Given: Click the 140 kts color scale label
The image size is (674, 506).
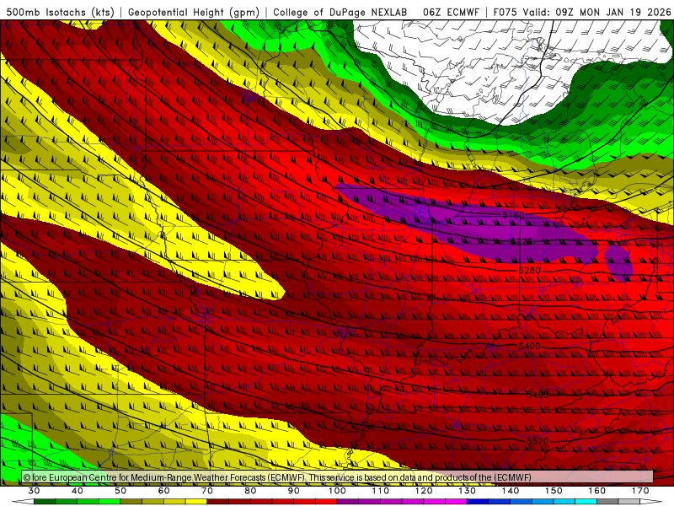Looking at the screenshot, I should tap(511, 491).
